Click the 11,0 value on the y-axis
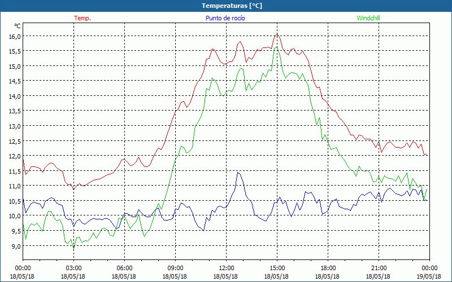Viewport: 452px width, 282px height. (15, 186)
